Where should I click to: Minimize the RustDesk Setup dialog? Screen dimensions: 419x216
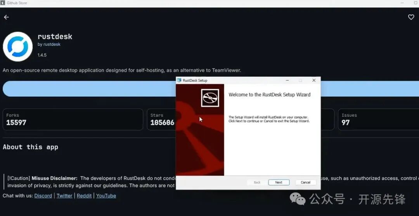287,80
